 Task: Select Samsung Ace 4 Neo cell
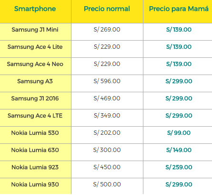(x=35, y=64)
